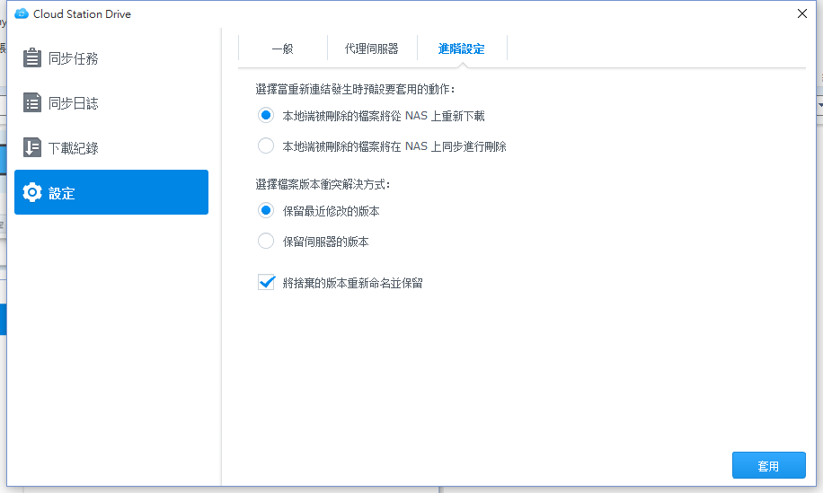823x493 pixels.
Task: Toggle 將捨棄的版本重新命名並保留 checkbox
Action: pyautogui.click(x=267, y=282)
